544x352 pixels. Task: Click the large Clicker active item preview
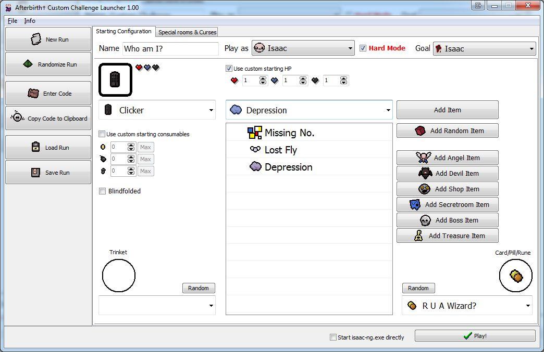click(115, 80)
